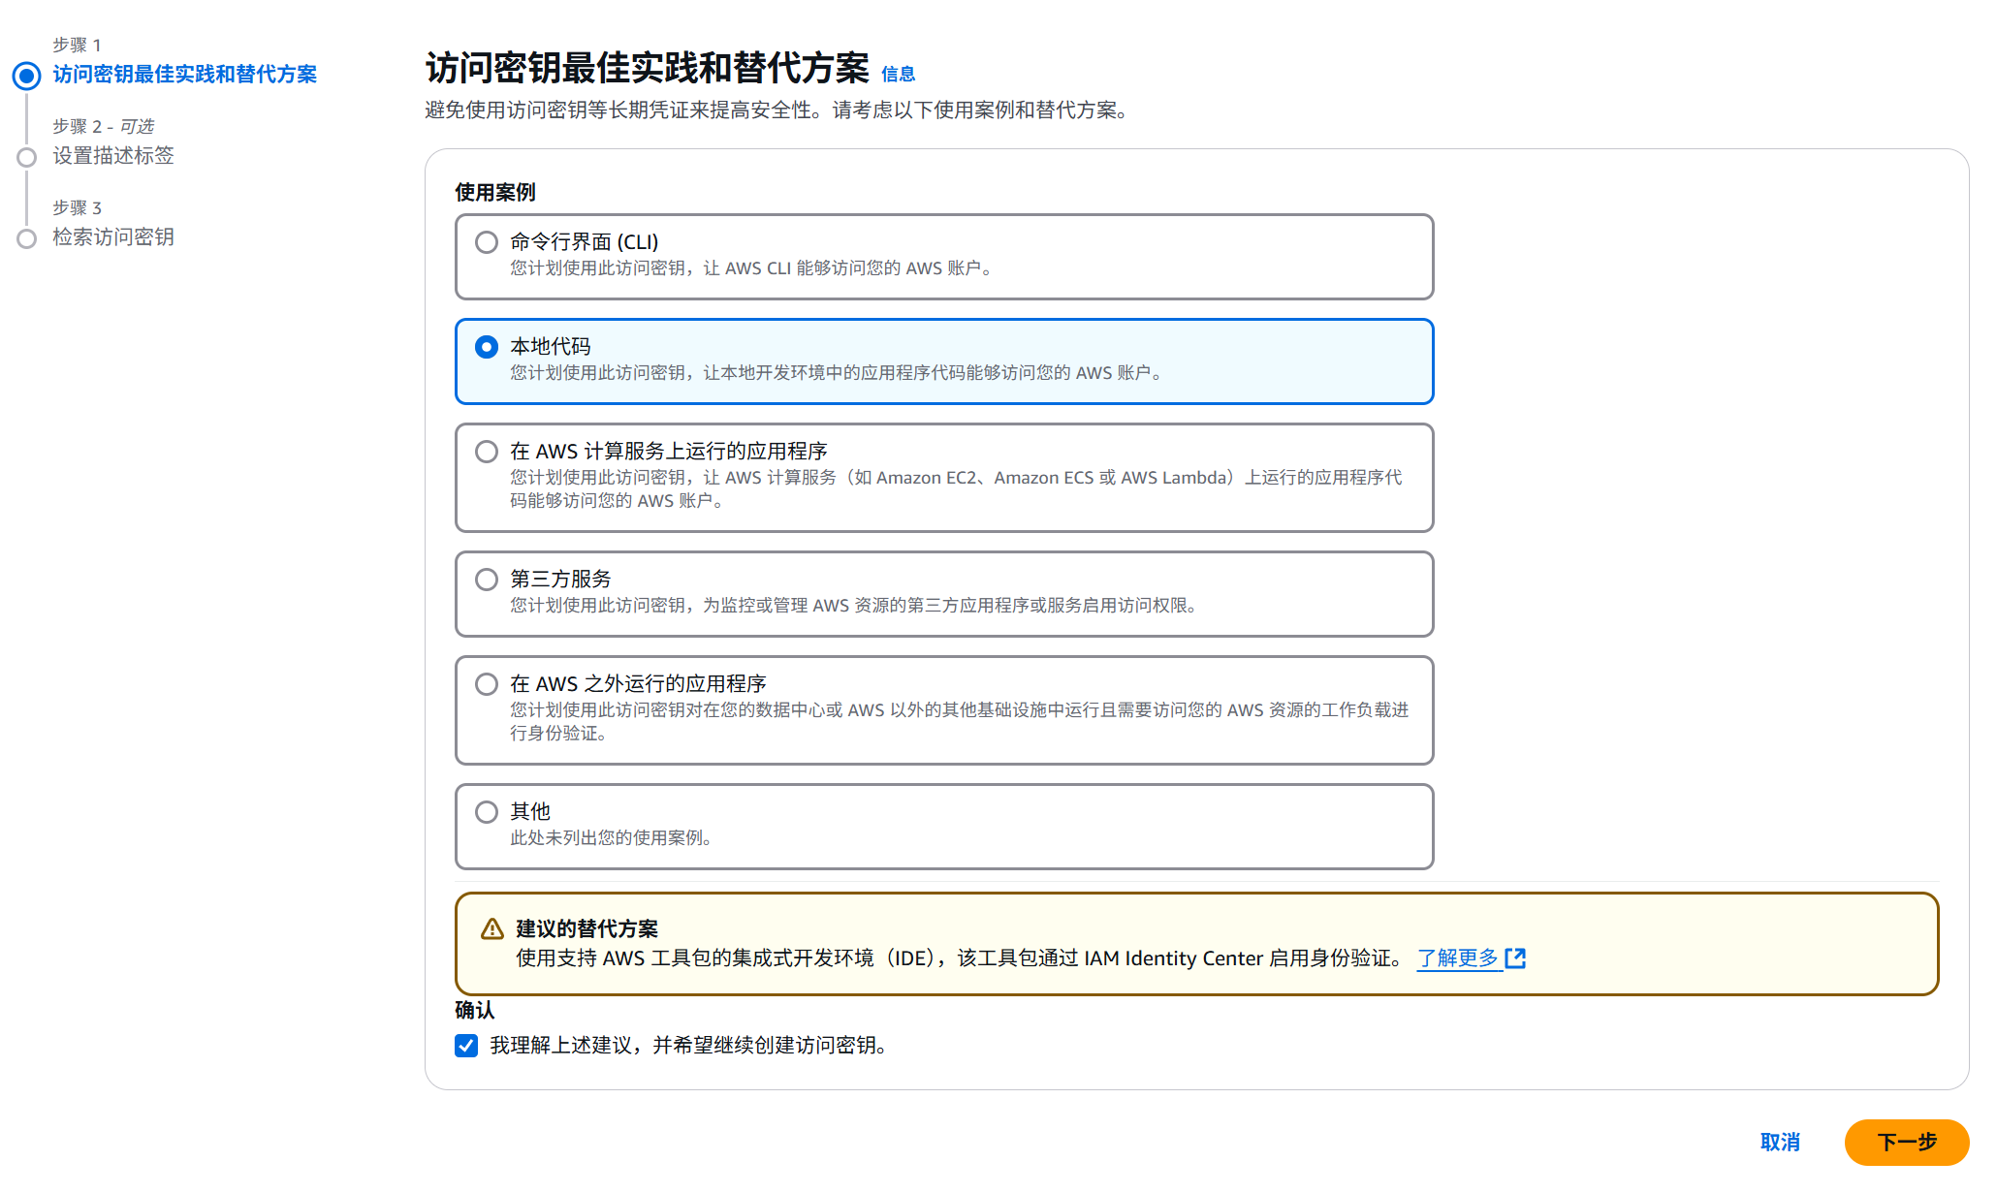
Task: Click the 确认 label
Action: (x=475, y=1011)
